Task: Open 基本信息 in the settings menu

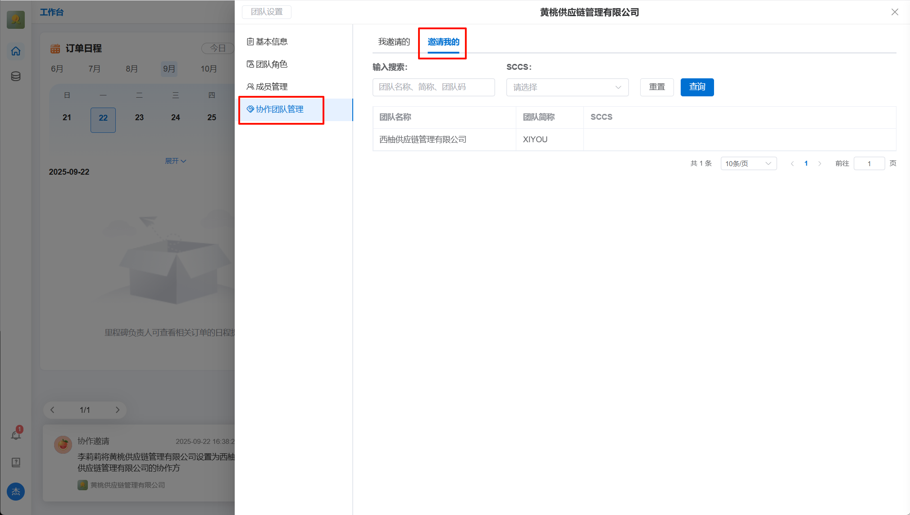Action: [271, 41]
